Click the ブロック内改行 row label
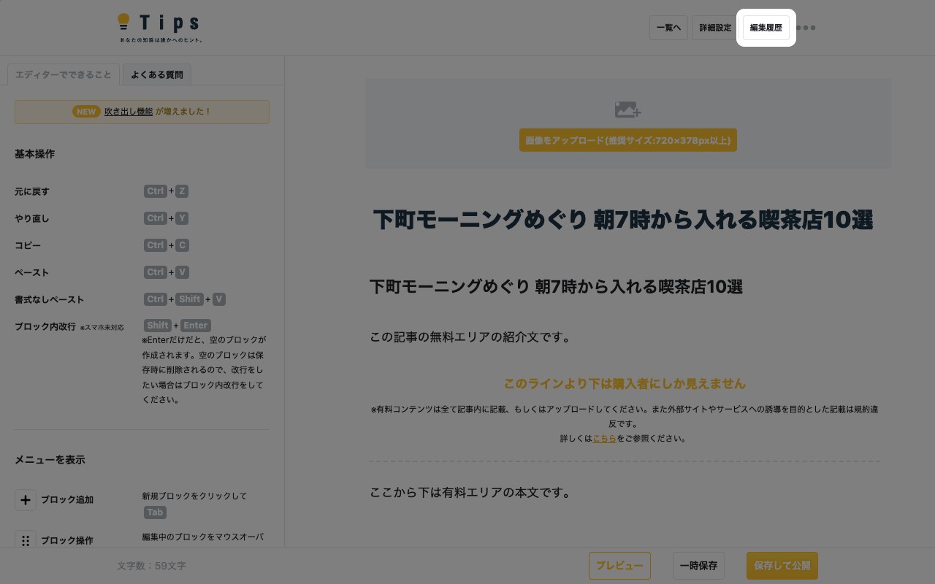This screenshot has width=935, height=584. pyautogui.click(x=45, y=326)
